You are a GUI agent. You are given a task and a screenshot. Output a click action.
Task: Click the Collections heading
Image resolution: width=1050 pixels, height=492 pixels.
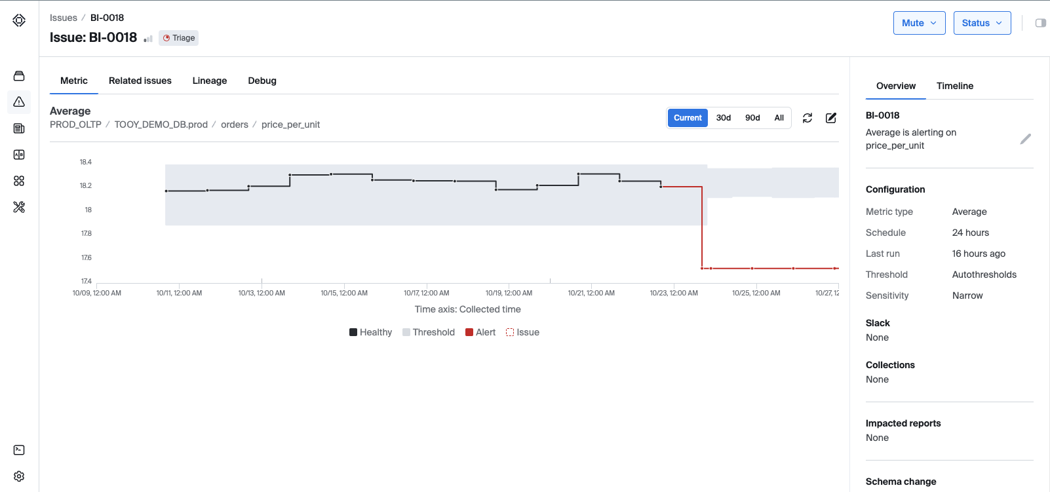(890, 365)
